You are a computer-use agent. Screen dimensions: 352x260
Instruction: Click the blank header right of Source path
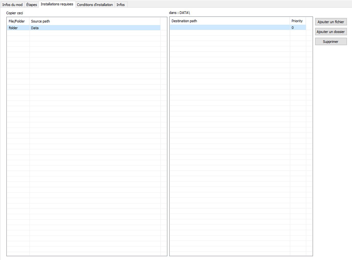[x=163, y=21]
